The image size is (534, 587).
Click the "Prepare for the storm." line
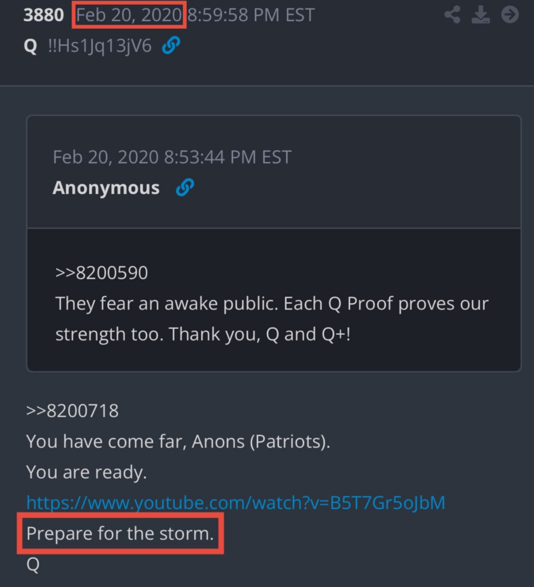click(x=120, y=534)
